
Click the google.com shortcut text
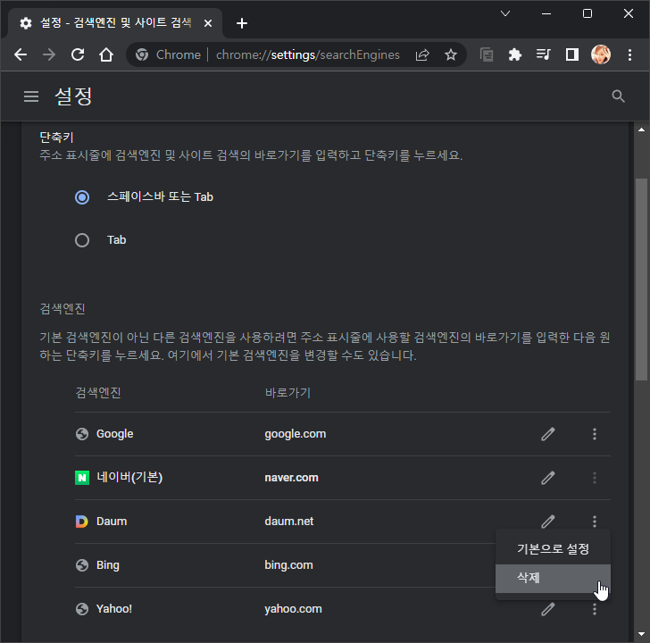(296, 434)
